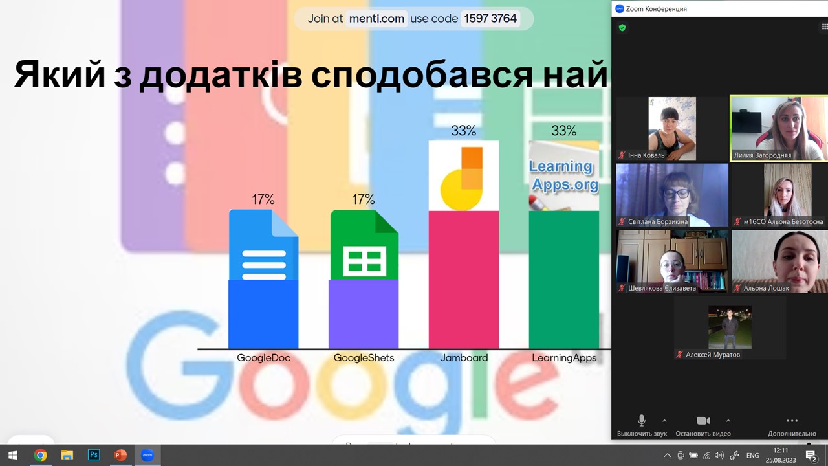Image resolution: width=828 pixels, height=466 pixels.
Task: Click the Jamboard axis label
Action: [x=464, y=357]
